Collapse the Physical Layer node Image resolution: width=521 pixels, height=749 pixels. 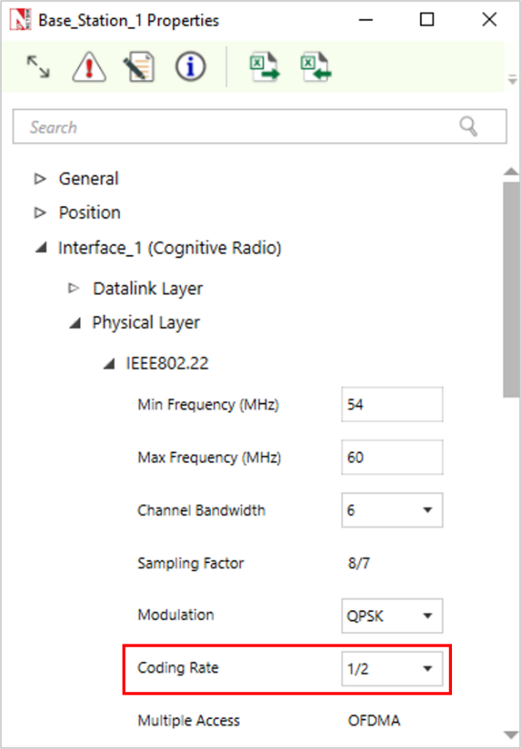pos(75,324)
